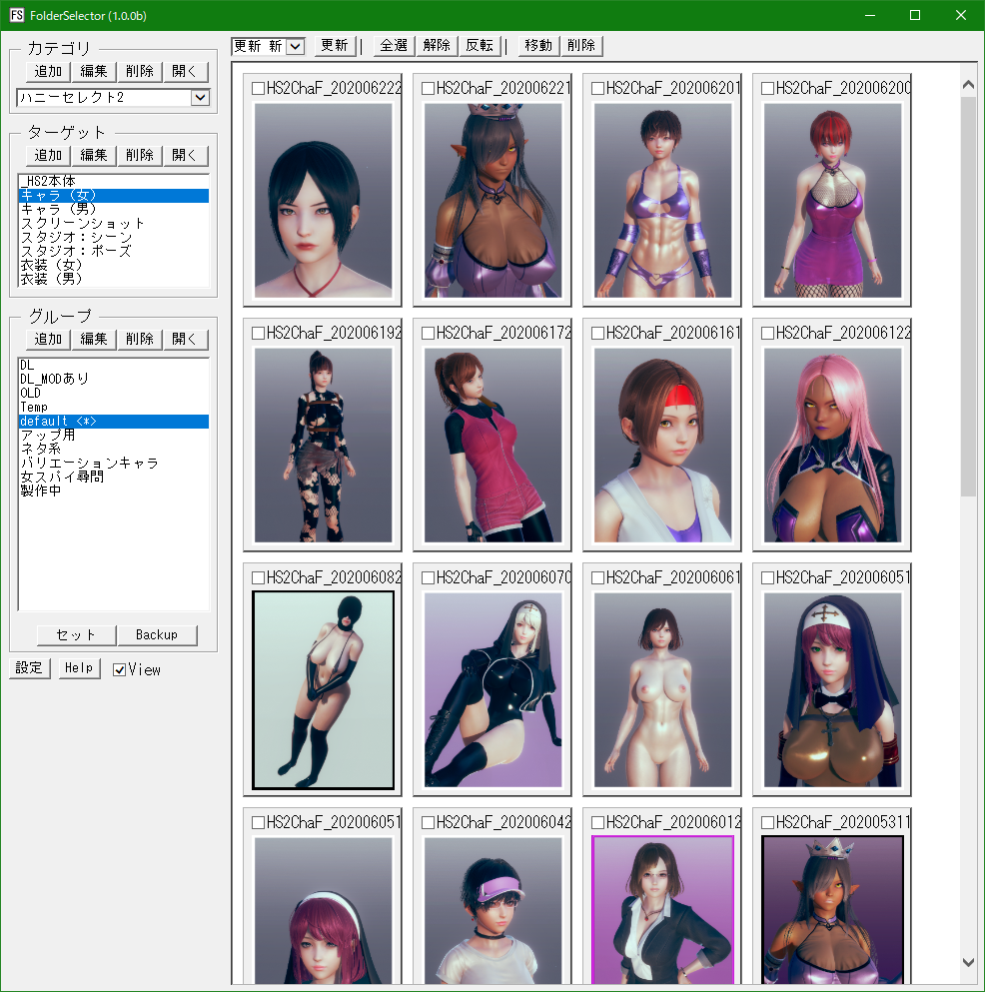Screen dimensions: 985x992
Task: Select バリエーションキャラ group
Action: [114, 464]
